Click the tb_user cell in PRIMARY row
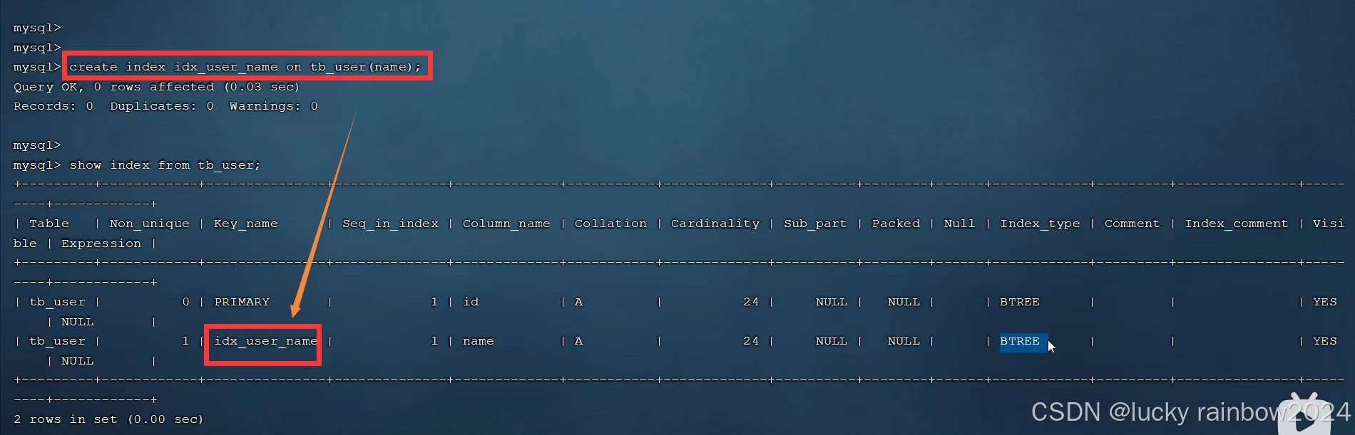 tap(57, 302)
